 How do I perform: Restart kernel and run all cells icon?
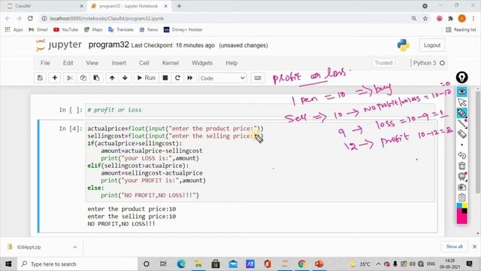click(x=190, y=78)
